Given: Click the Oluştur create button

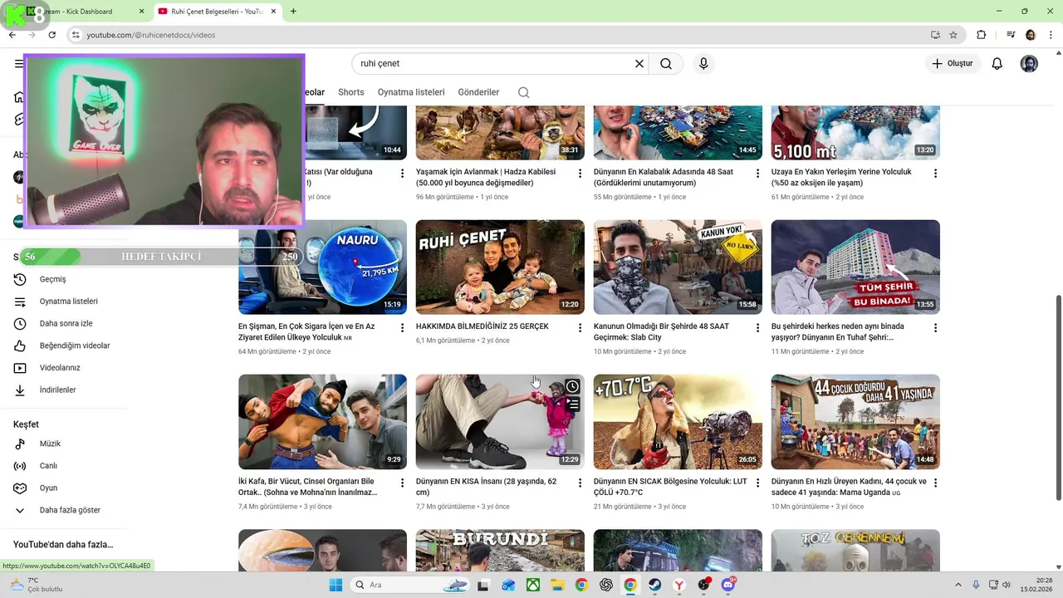Looking at the screenshot, I should (x=953, y=64).
